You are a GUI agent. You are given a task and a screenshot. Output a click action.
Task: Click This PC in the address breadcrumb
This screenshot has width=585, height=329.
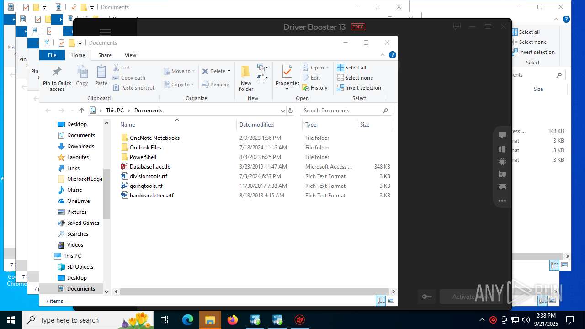pos(115,111)
